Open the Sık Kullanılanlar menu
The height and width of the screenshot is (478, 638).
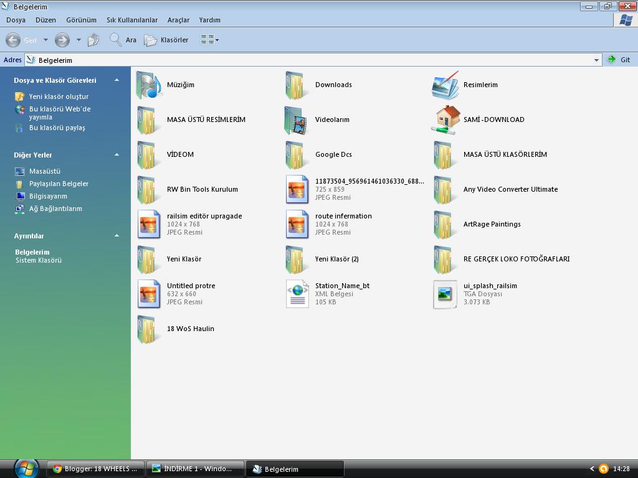click(x=132, y=20)
